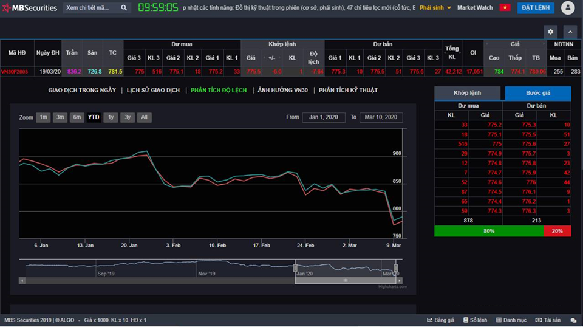Viewport: 583px width, 327px height.
Task: Open Bảng giá in the bottom bar
Action: click(441, 320)
